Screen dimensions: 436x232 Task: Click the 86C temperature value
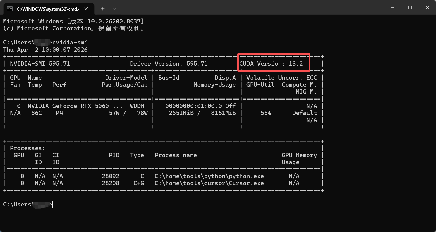(37, 113)
